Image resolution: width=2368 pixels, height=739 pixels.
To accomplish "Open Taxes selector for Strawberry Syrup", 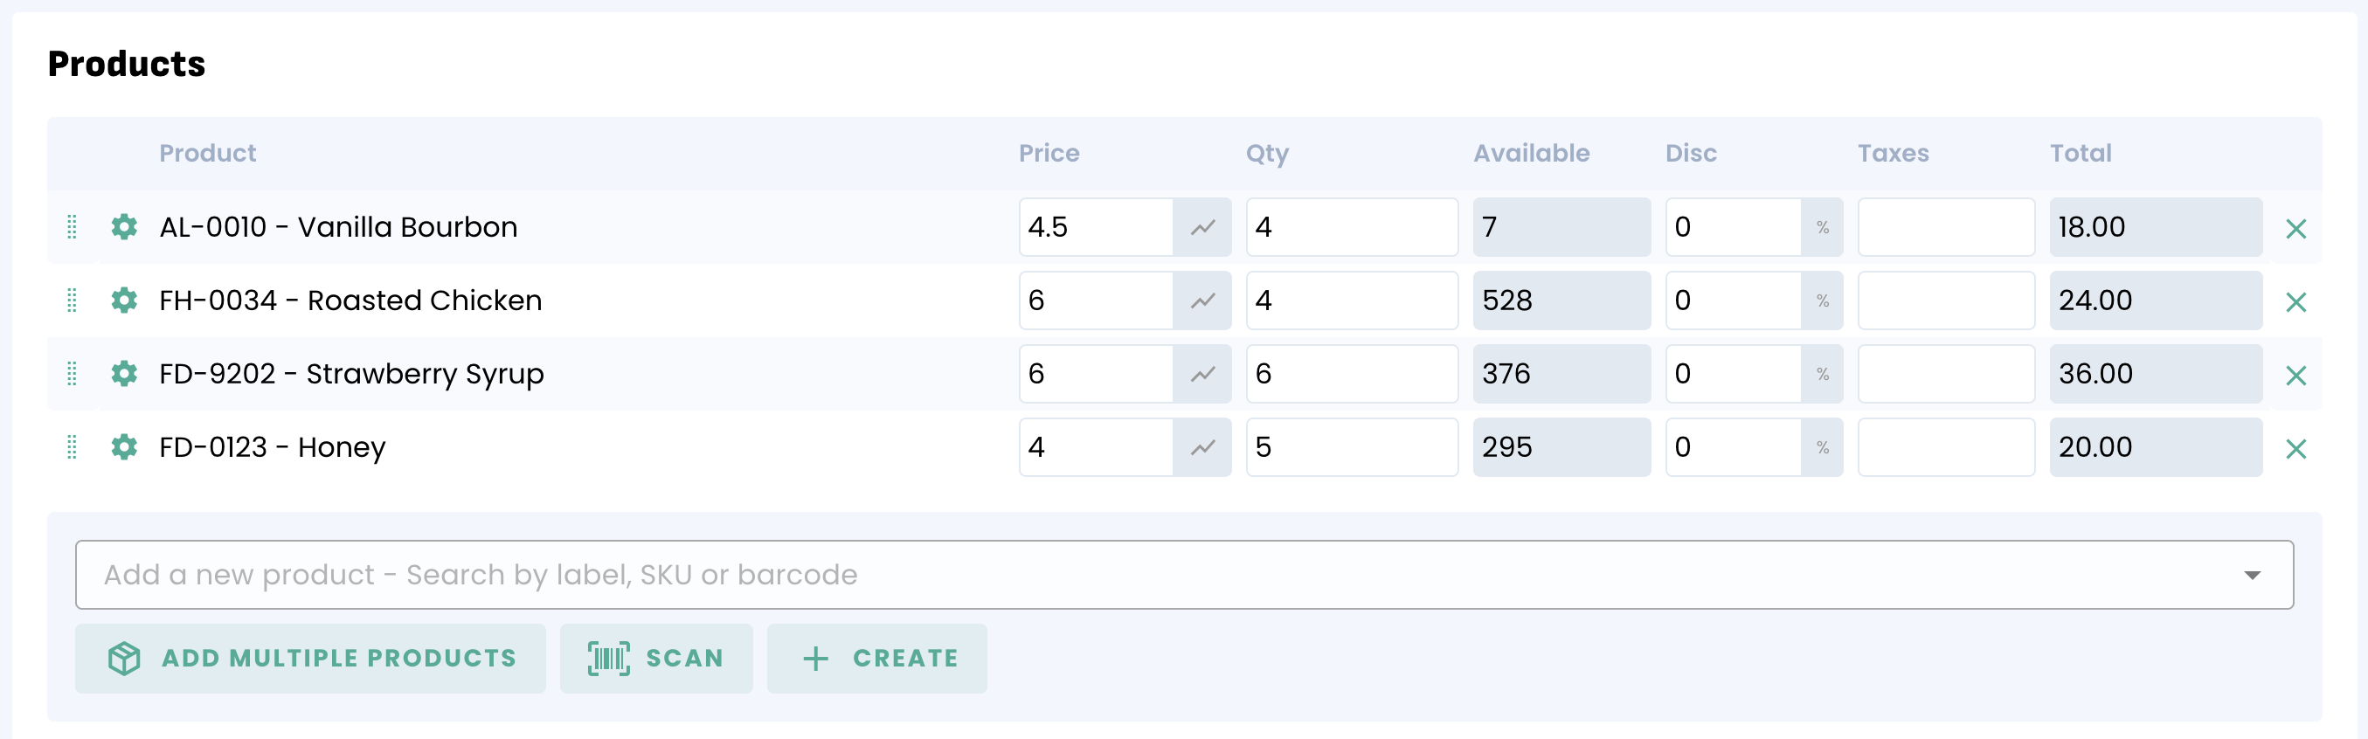I will click(x=1945, y=374).
